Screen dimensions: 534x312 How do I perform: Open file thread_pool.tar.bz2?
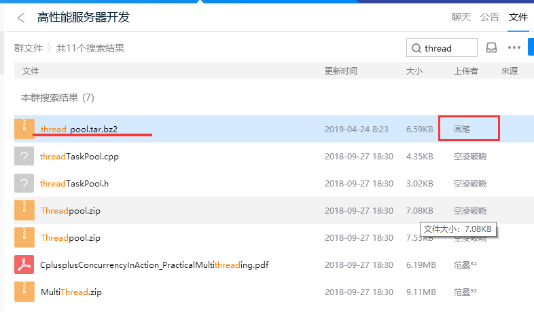coord(79,130)
